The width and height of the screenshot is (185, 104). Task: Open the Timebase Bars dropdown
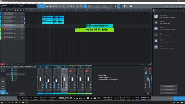(99, 7)
